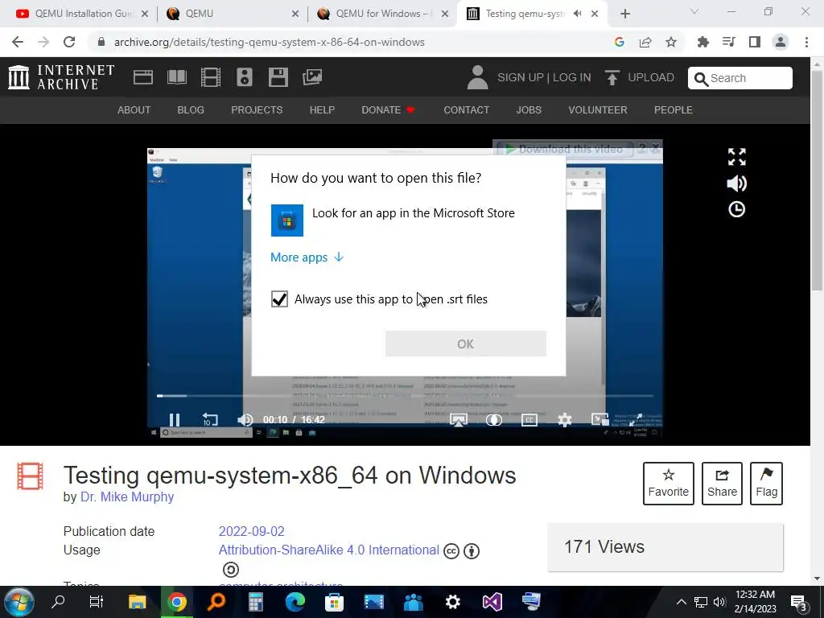Open the JOBS menu item
This screenshot has height=618, width=824.
(x=529, y=109)
